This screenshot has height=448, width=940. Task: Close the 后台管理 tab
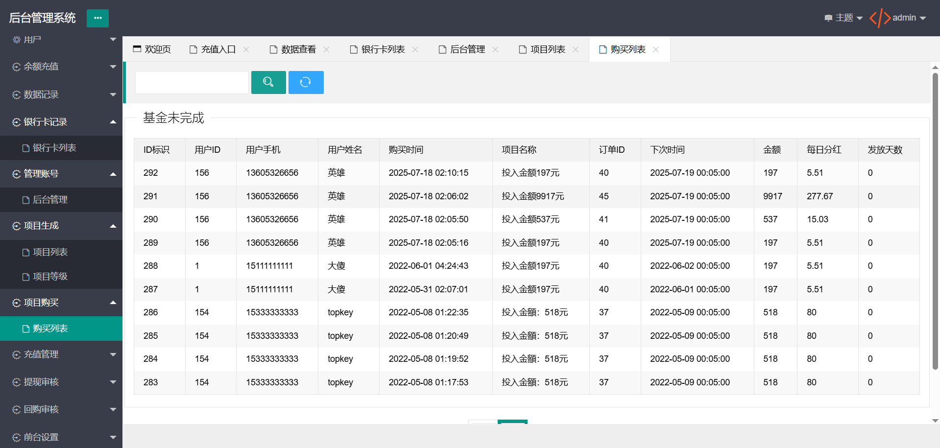495,49
